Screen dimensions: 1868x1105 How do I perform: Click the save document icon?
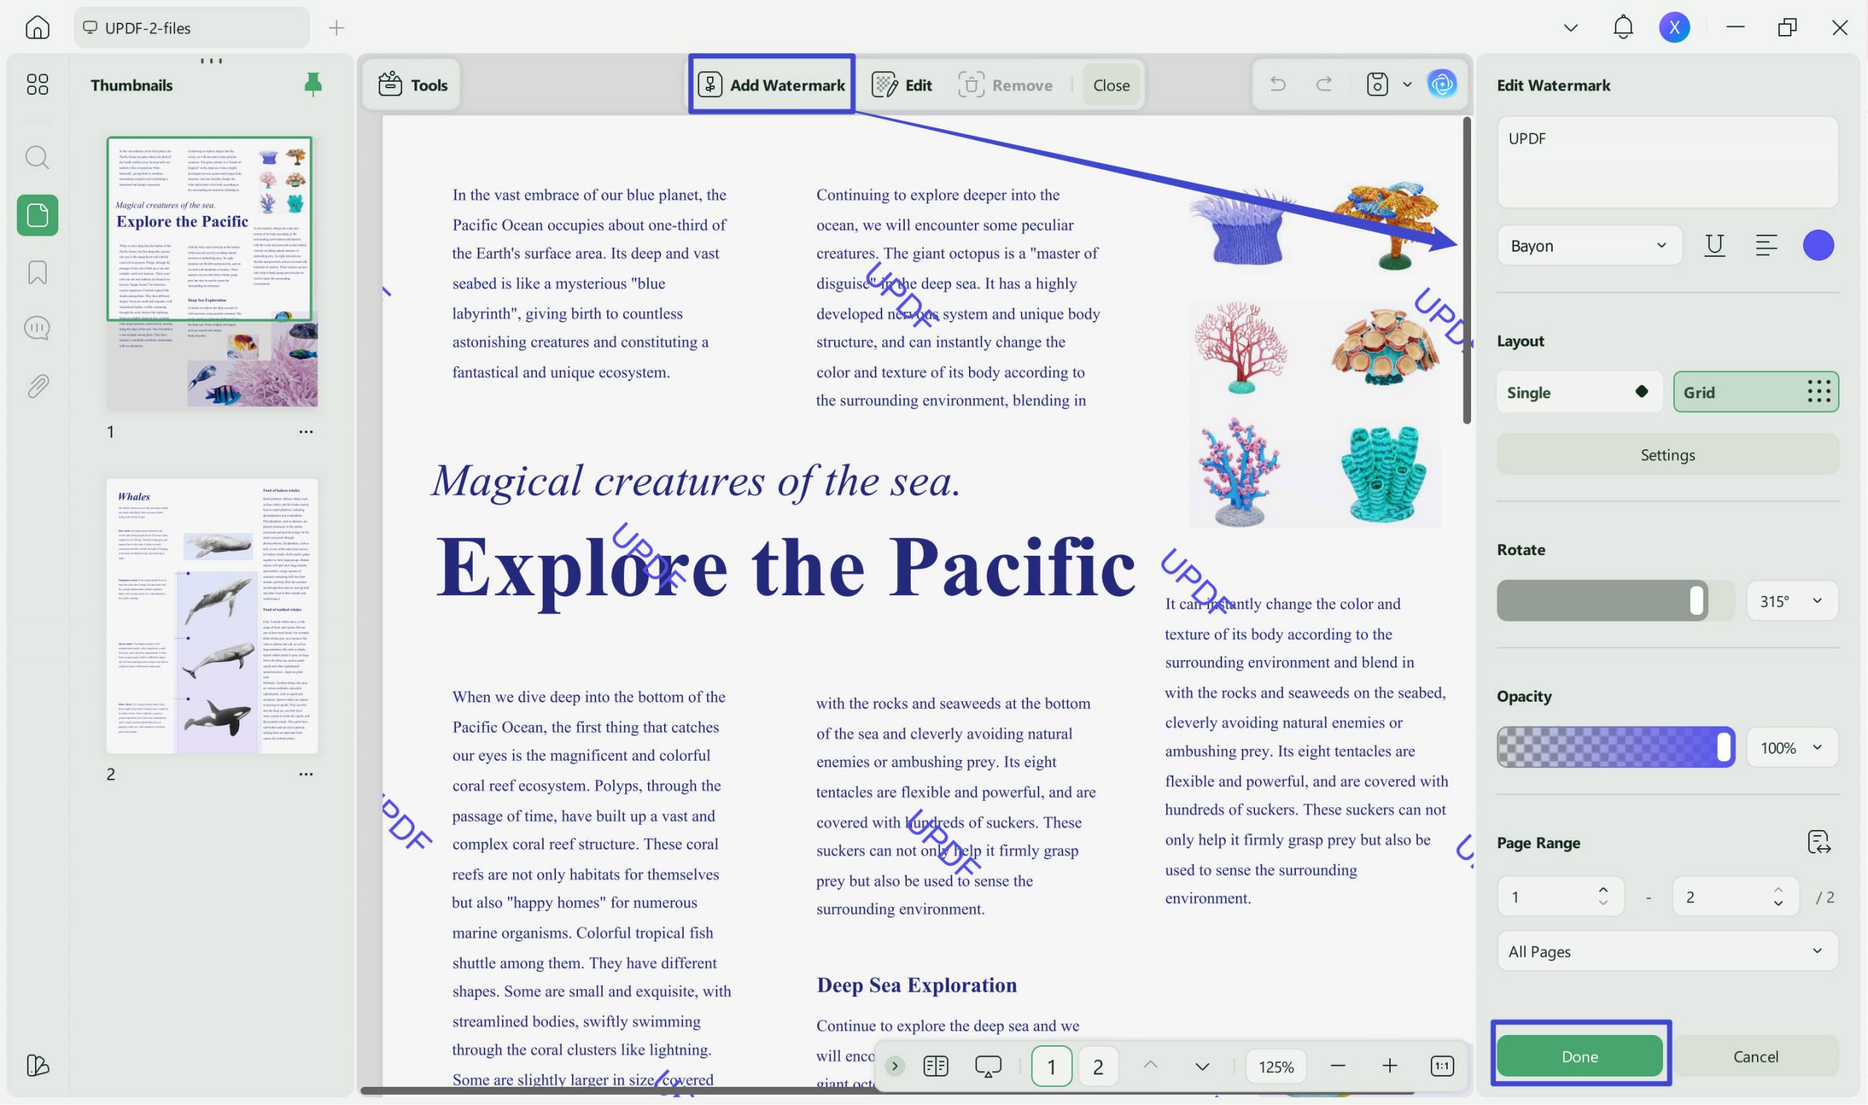pyautogui.click(x=1377, y=84)
